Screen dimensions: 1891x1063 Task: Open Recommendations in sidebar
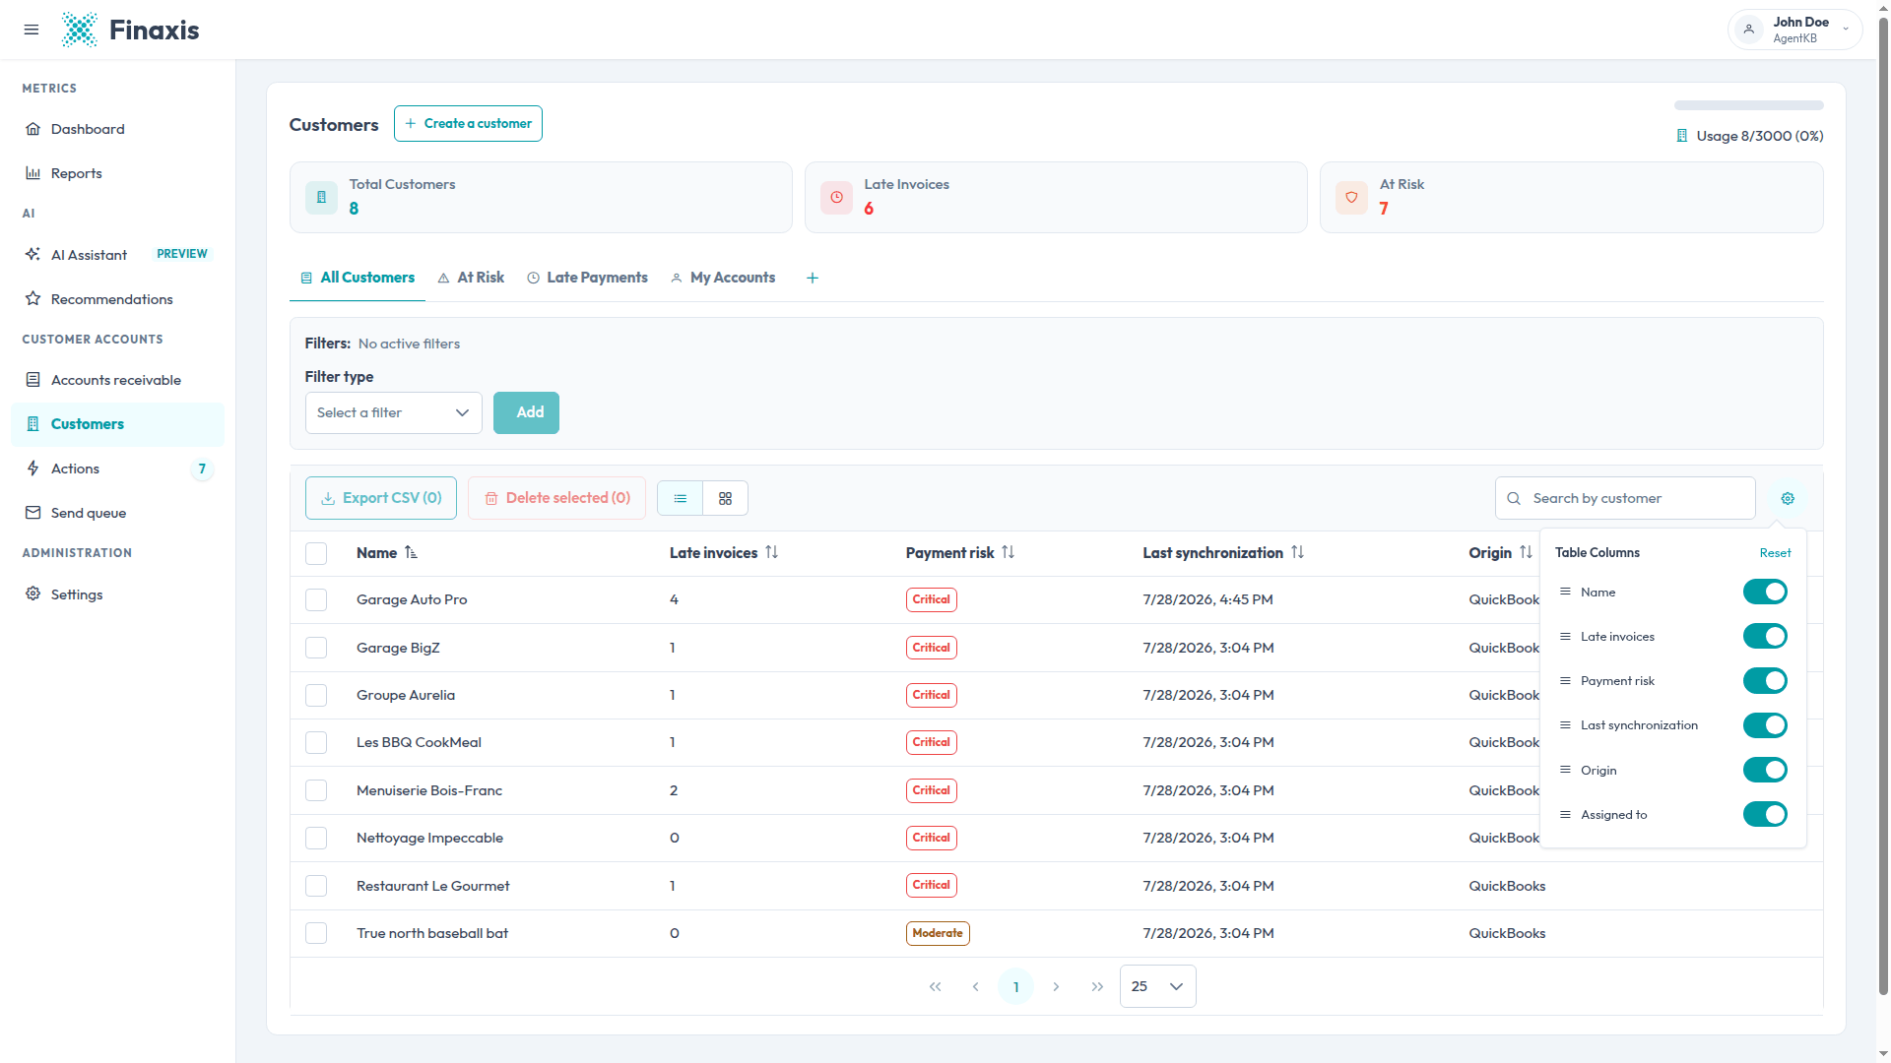click(x=117, y=299)
